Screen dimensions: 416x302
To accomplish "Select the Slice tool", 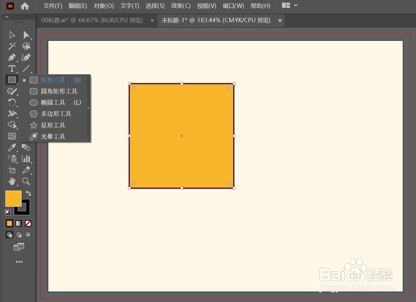I will pos(26,170).
